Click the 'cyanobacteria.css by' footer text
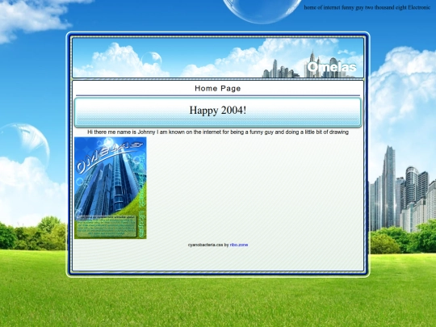Screen dimensions: 436x327 coord(208,245)
